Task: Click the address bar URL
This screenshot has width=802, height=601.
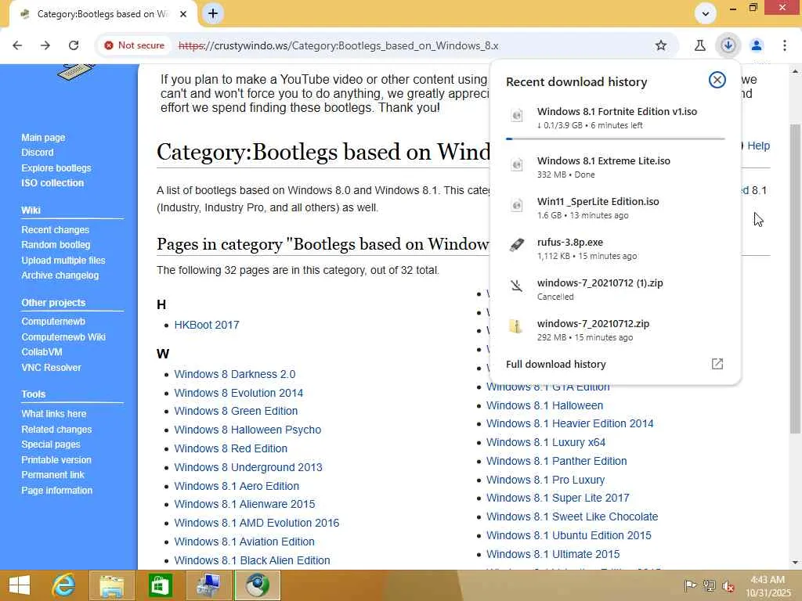Action: click(x=338, y=45)
